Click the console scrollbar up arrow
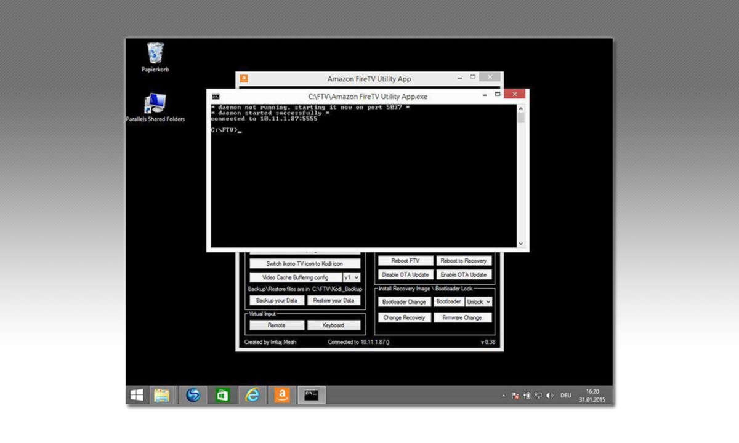Image resolution: width=739 pixels, height=443 pixels. tap(521, 108)
